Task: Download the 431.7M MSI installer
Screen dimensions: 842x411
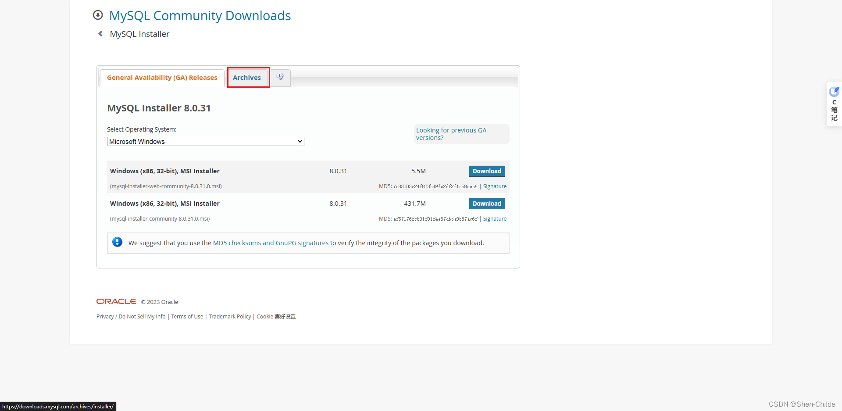Action: point(487,204)
